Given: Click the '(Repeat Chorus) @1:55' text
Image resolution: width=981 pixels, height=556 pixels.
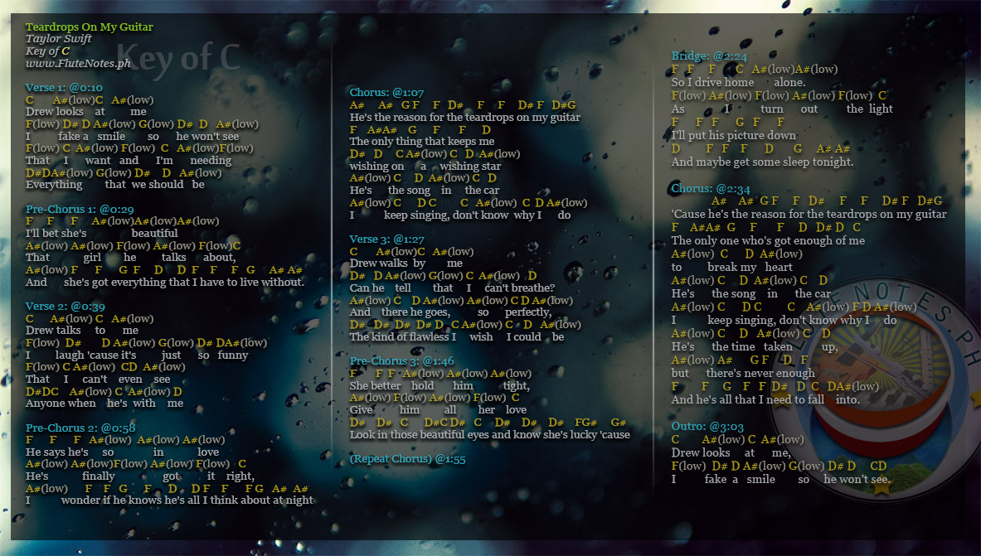Looking at the screenshot, I should coord(407,459).
